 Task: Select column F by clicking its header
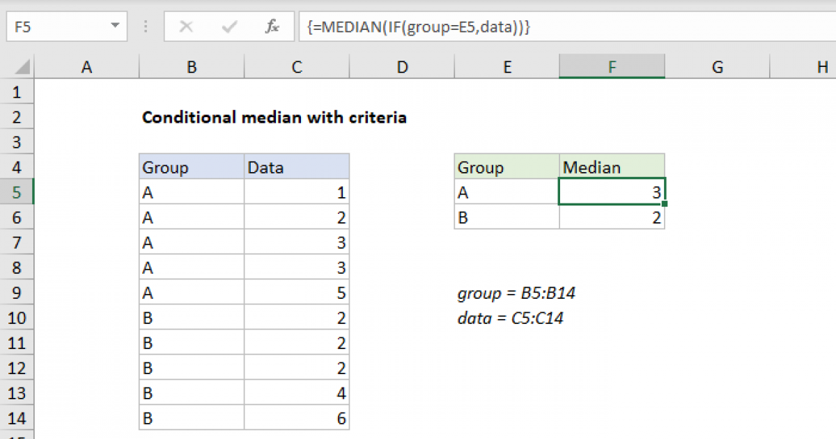[x=612, y=66]
